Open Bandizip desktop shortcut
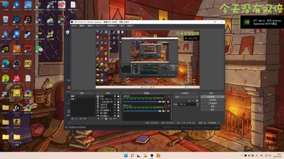This screenshot has height=159, width=284. click(x=17, y=6)
